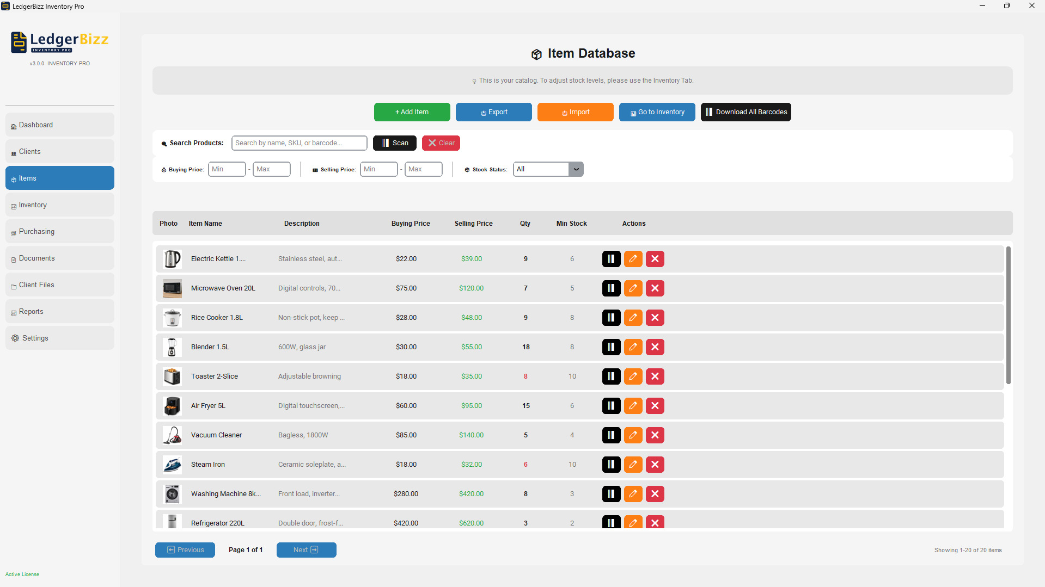Edit the Air Fryer 5L item

pos(633,406)
